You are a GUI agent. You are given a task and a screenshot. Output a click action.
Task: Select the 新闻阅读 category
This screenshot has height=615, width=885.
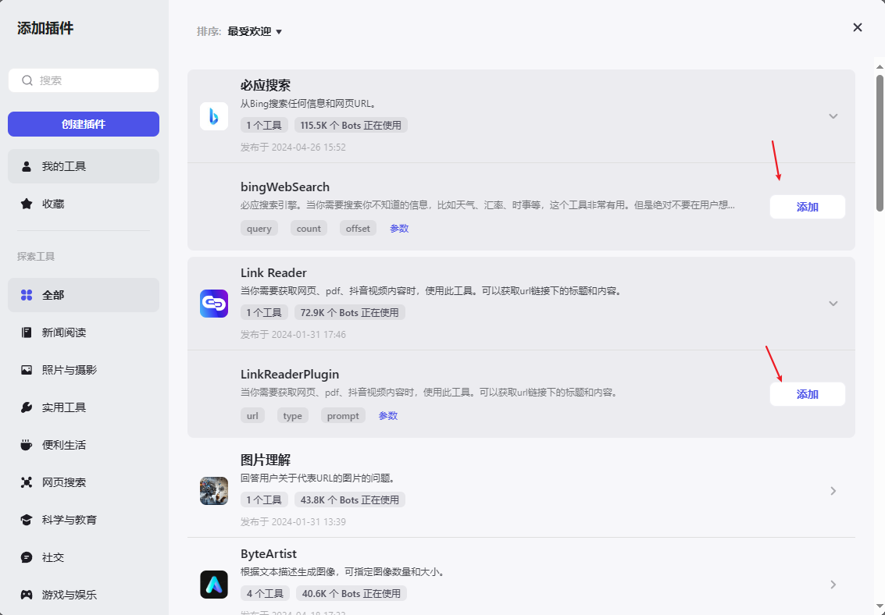(x=84, y=332)
